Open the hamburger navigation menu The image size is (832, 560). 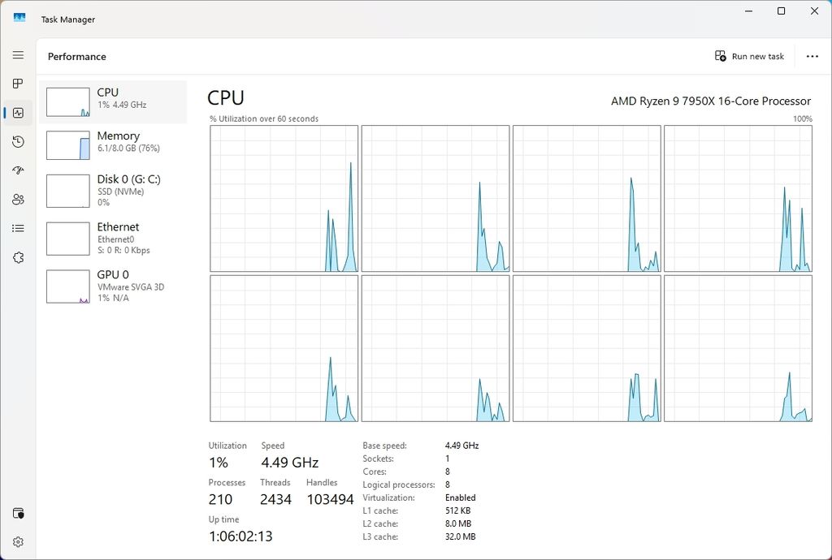pyautogui.click(x=18, y=55)
